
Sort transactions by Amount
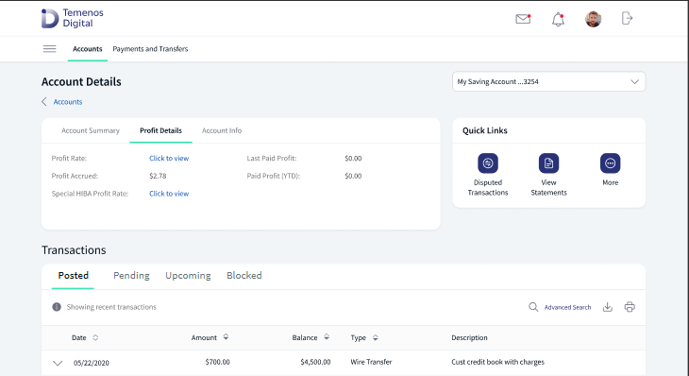point(226,337)
